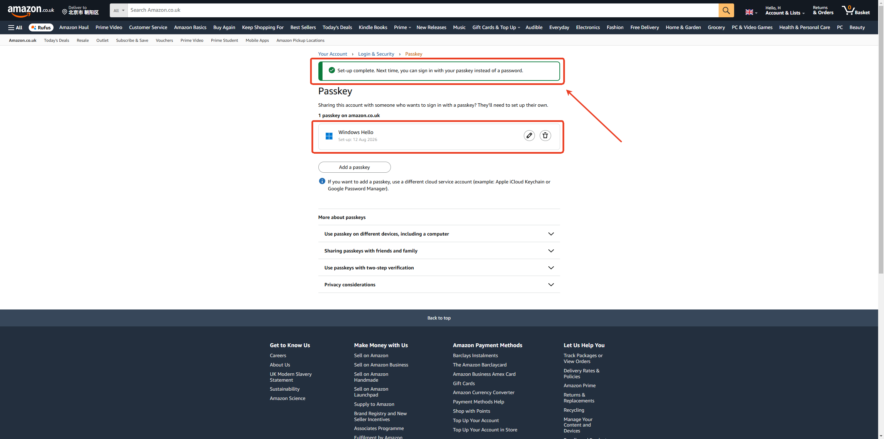Open Free Delivery nav item
Viewport: 884px width, 439px height.
(x=645, y=28)
